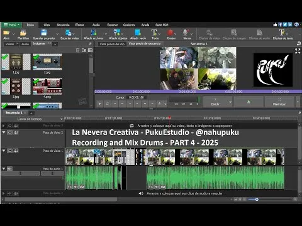This screenshot has width=302, height=226.
Task: Open the green Menú dropdown
Action: (11, 24)
